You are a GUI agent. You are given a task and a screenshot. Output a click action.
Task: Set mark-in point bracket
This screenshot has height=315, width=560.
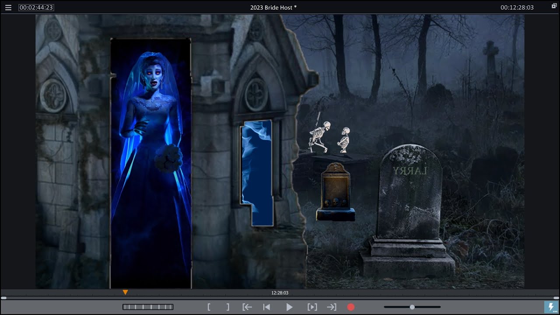coord(209,307)
